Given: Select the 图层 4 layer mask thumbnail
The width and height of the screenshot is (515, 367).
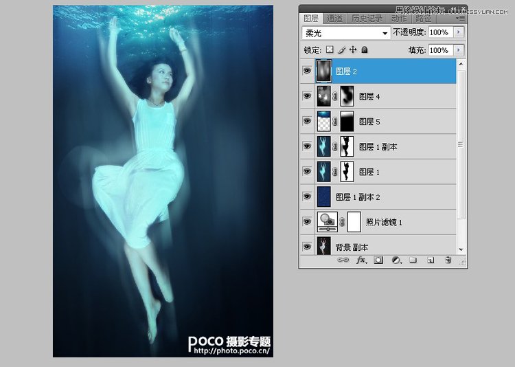Looking at the screenshot, I should tap(347, 96).
